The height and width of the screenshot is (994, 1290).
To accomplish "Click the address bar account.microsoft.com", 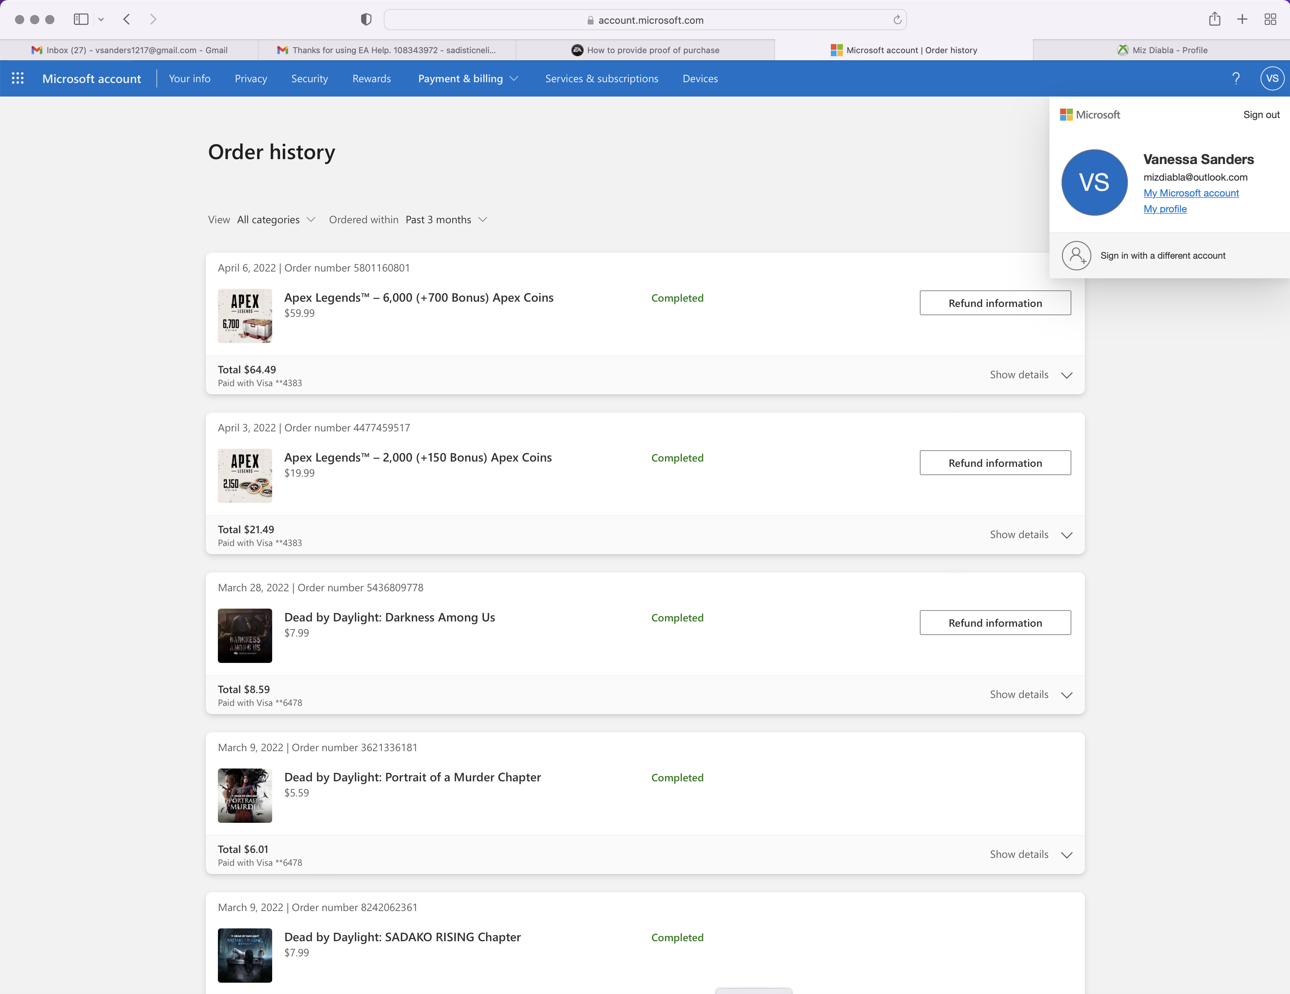I will click(x=645, y=20).
